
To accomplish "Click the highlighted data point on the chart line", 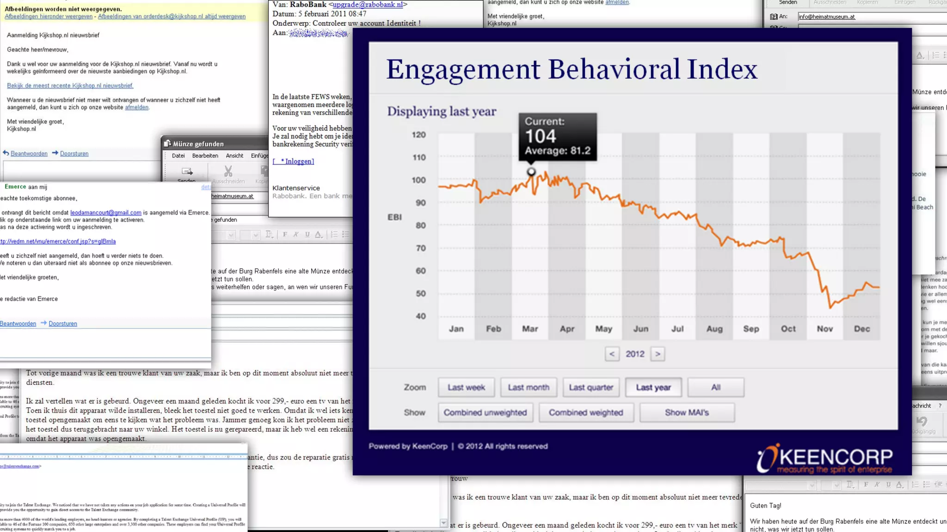I will point(531,172).
